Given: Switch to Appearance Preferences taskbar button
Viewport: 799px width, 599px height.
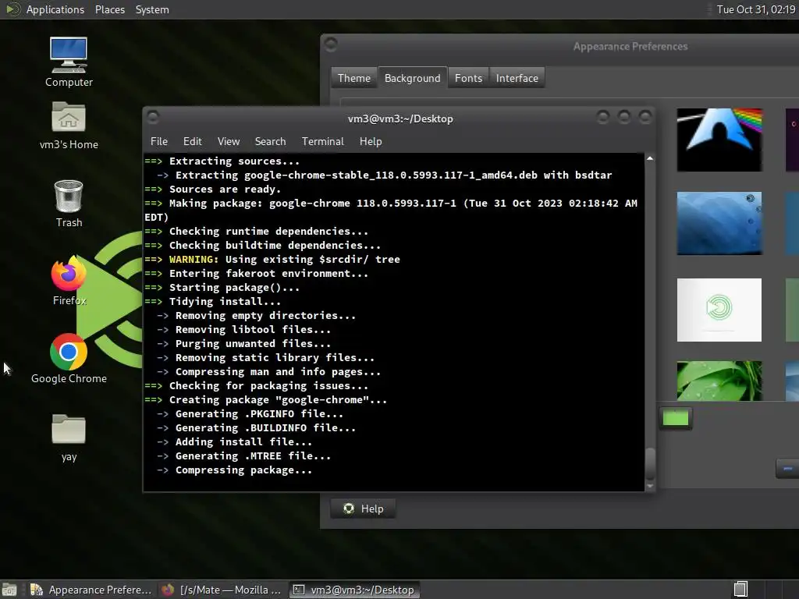Looking at the screenshot, I should (x=91, y=590).
